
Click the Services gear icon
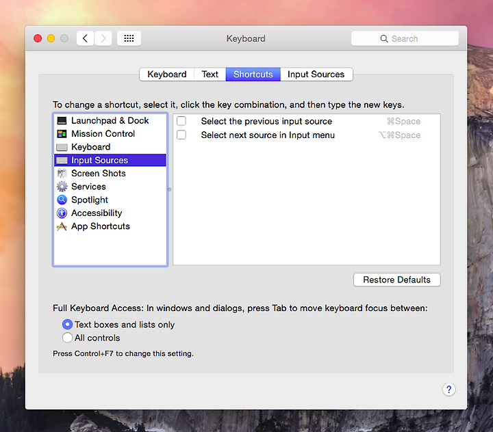click(62, 187)
